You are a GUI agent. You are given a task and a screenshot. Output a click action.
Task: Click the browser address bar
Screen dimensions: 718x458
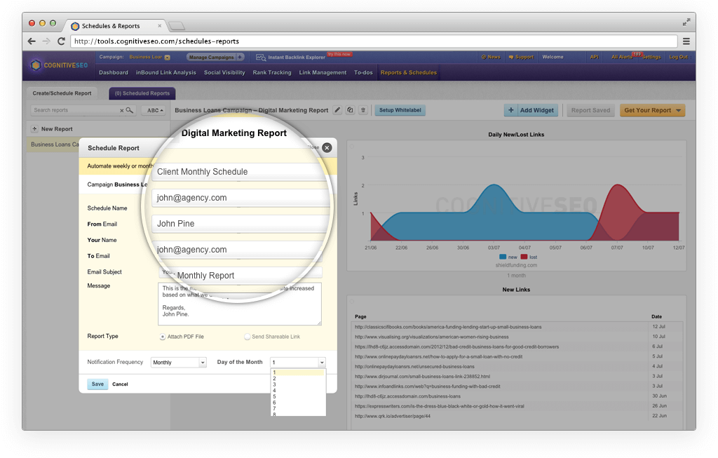(x=374, y=41)
